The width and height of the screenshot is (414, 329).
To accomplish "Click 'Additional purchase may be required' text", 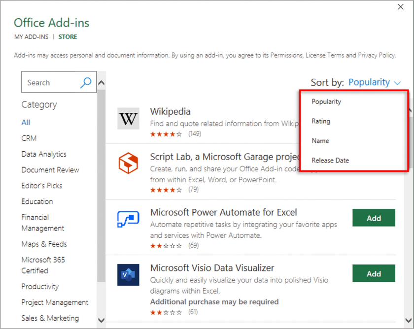I will (x=214, y=302).
